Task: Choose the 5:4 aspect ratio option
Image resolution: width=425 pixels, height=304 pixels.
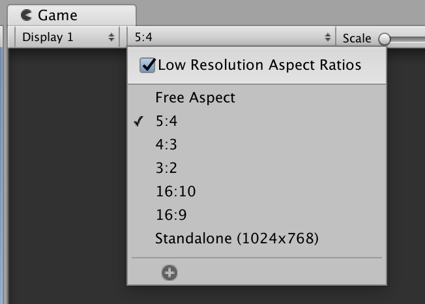Action: coord(166,121)
